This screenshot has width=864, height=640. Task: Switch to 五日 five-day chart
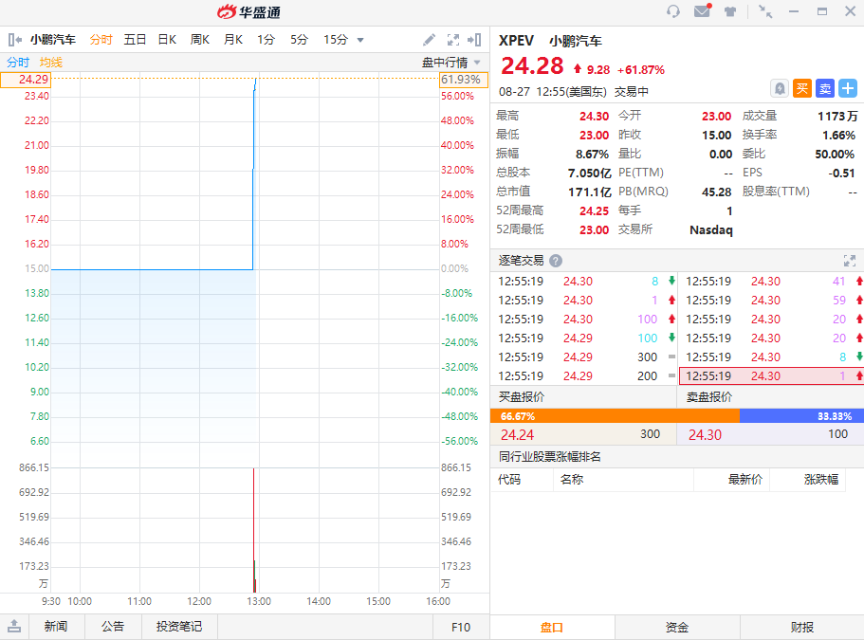[x=135, y=40]
